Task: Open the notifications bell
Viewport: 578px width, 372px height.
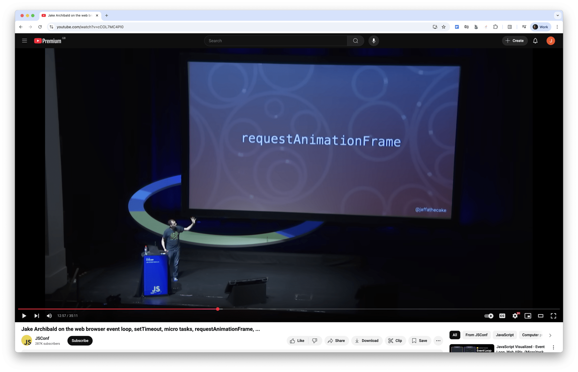Action: pos(535,41)
